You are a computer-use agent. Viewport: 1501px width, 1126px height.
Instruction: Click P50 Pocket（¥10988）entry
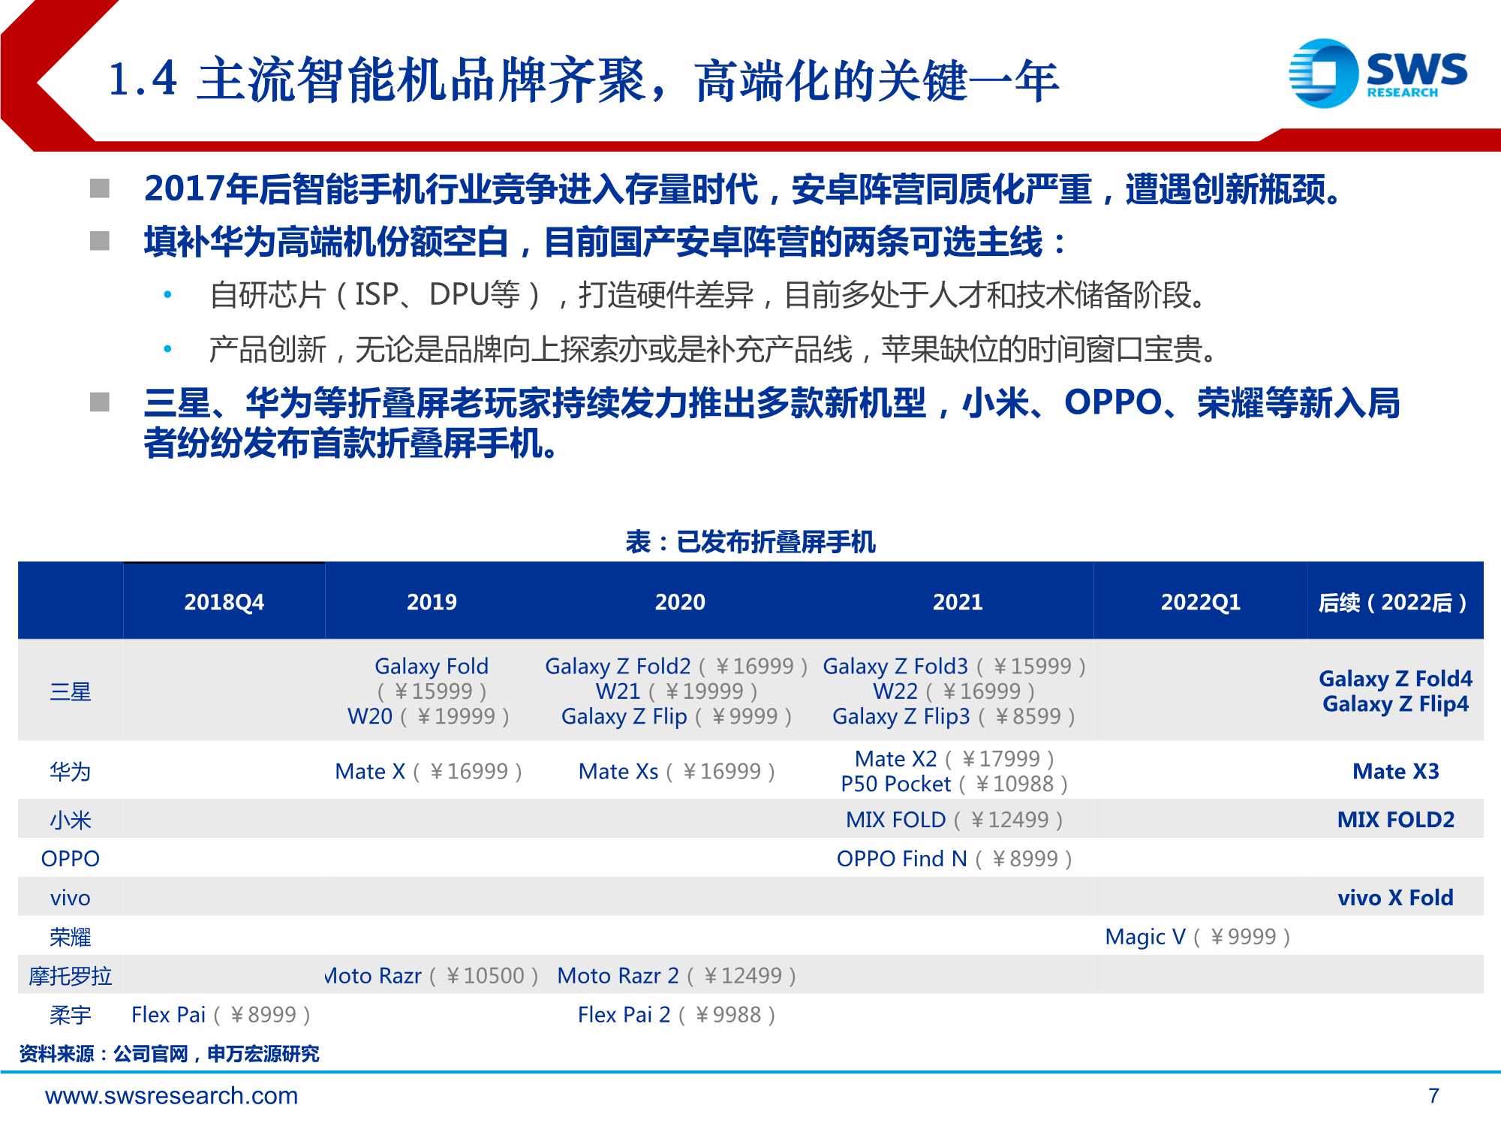pyautogui.click(x=955, y=784)
